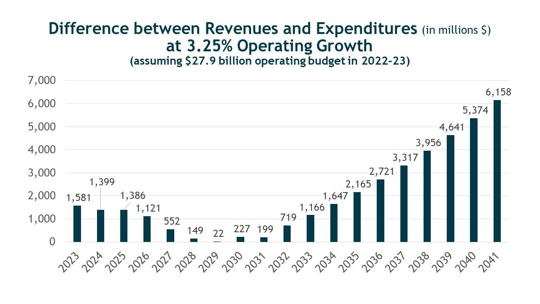
Task: Click the 2039 bar in the chart
Action: 451,188
